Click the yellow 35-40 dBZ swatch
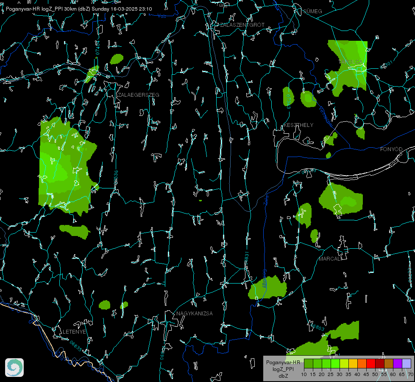Image resolution: width=415 pixels, height=382 pixels. pyautogui.click(x=353, y=363)
